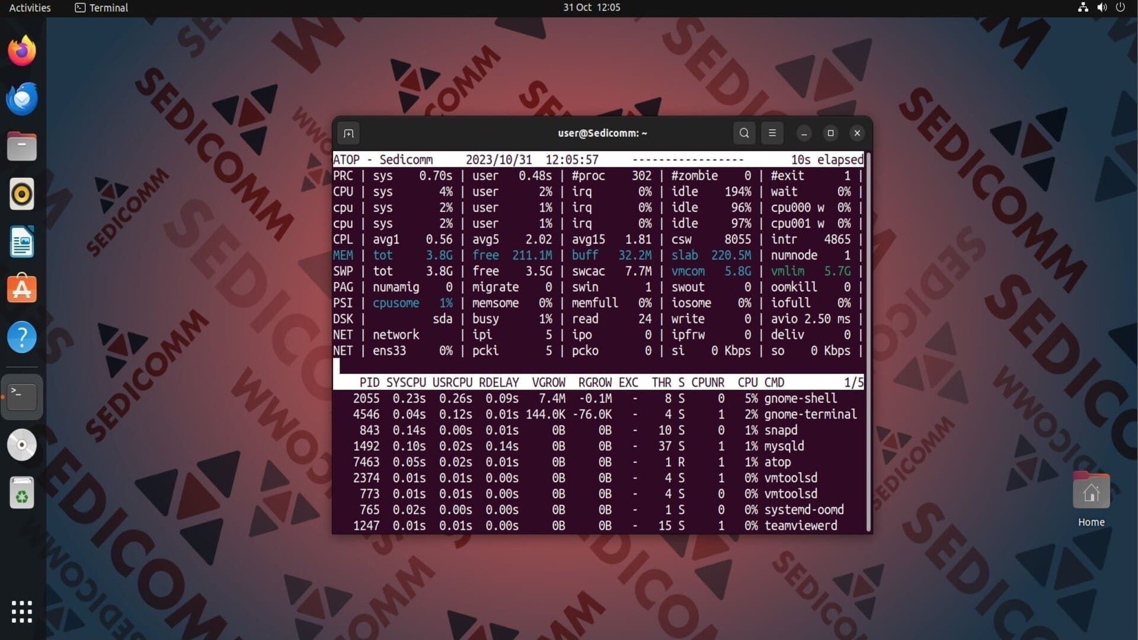Open the 31 Oct 12:05 clock menu

(x=592, y=8)
